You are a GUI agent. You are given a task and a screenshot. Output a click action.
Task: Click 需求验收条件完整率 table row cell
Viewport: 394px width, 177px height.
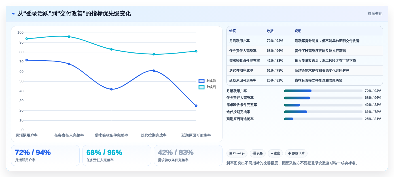(245, 61)
